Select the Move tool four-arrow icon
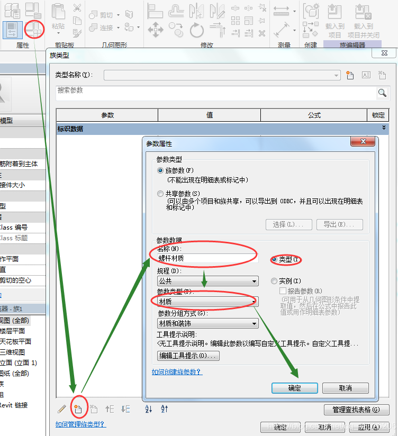This screenshot has height=436, width=398. 156,30
